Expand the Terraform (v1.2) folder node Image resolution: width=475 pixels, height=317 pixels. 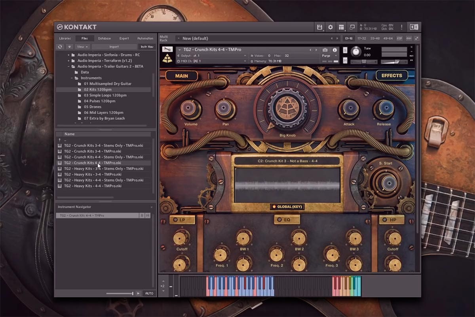[x=68, y=61]
